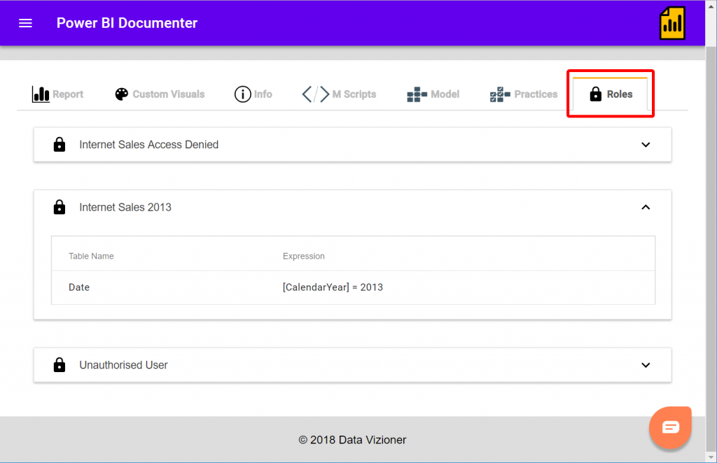Click the Info circle icon
Screen dimensions: 717x463
click(x=243, y=94)
